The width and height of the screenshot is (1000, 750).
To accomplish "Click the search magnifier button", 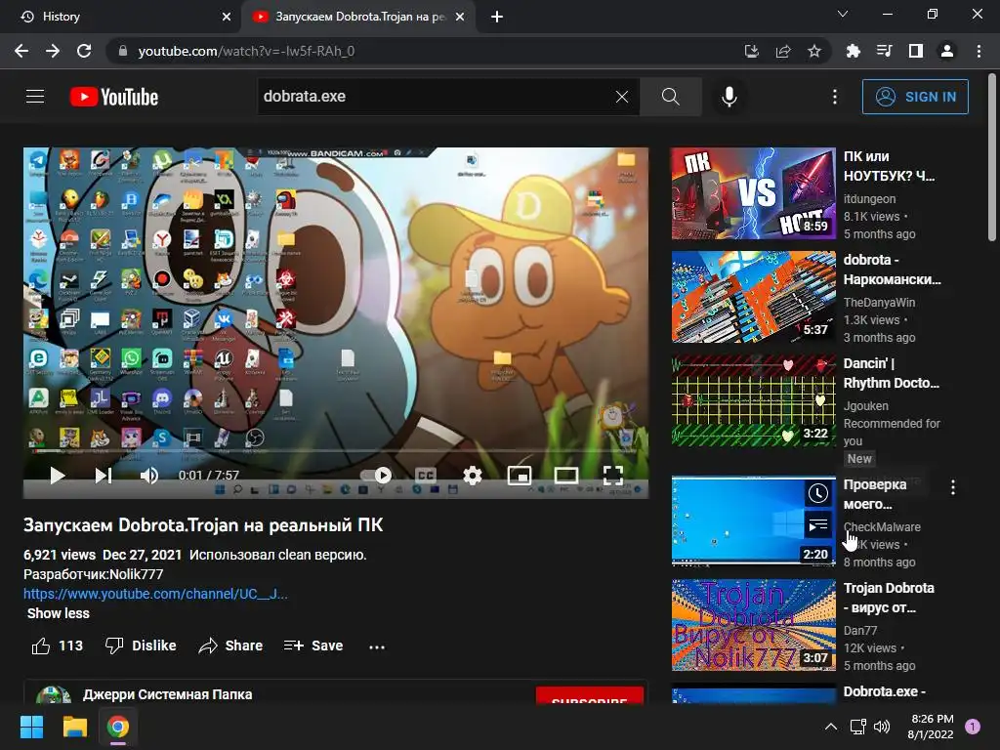I will tap(670, 97).
